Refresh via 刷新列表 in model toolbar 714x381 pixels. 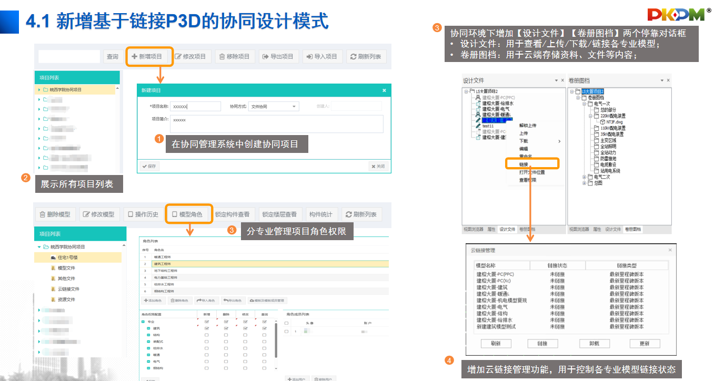[362, 214]
